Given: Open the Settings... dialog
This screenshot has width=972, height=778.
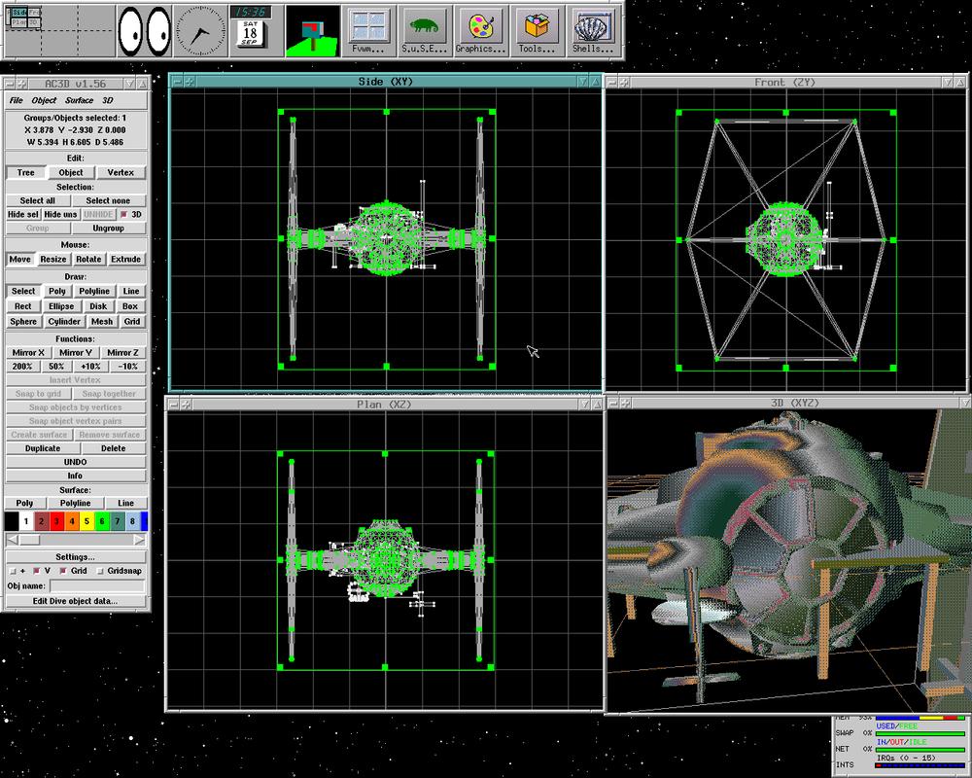Looking at the screenshot, I should [x=76, y=556].
